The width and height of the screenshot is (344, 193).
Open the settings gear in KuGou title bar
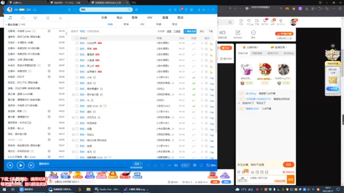coord(191,9)
